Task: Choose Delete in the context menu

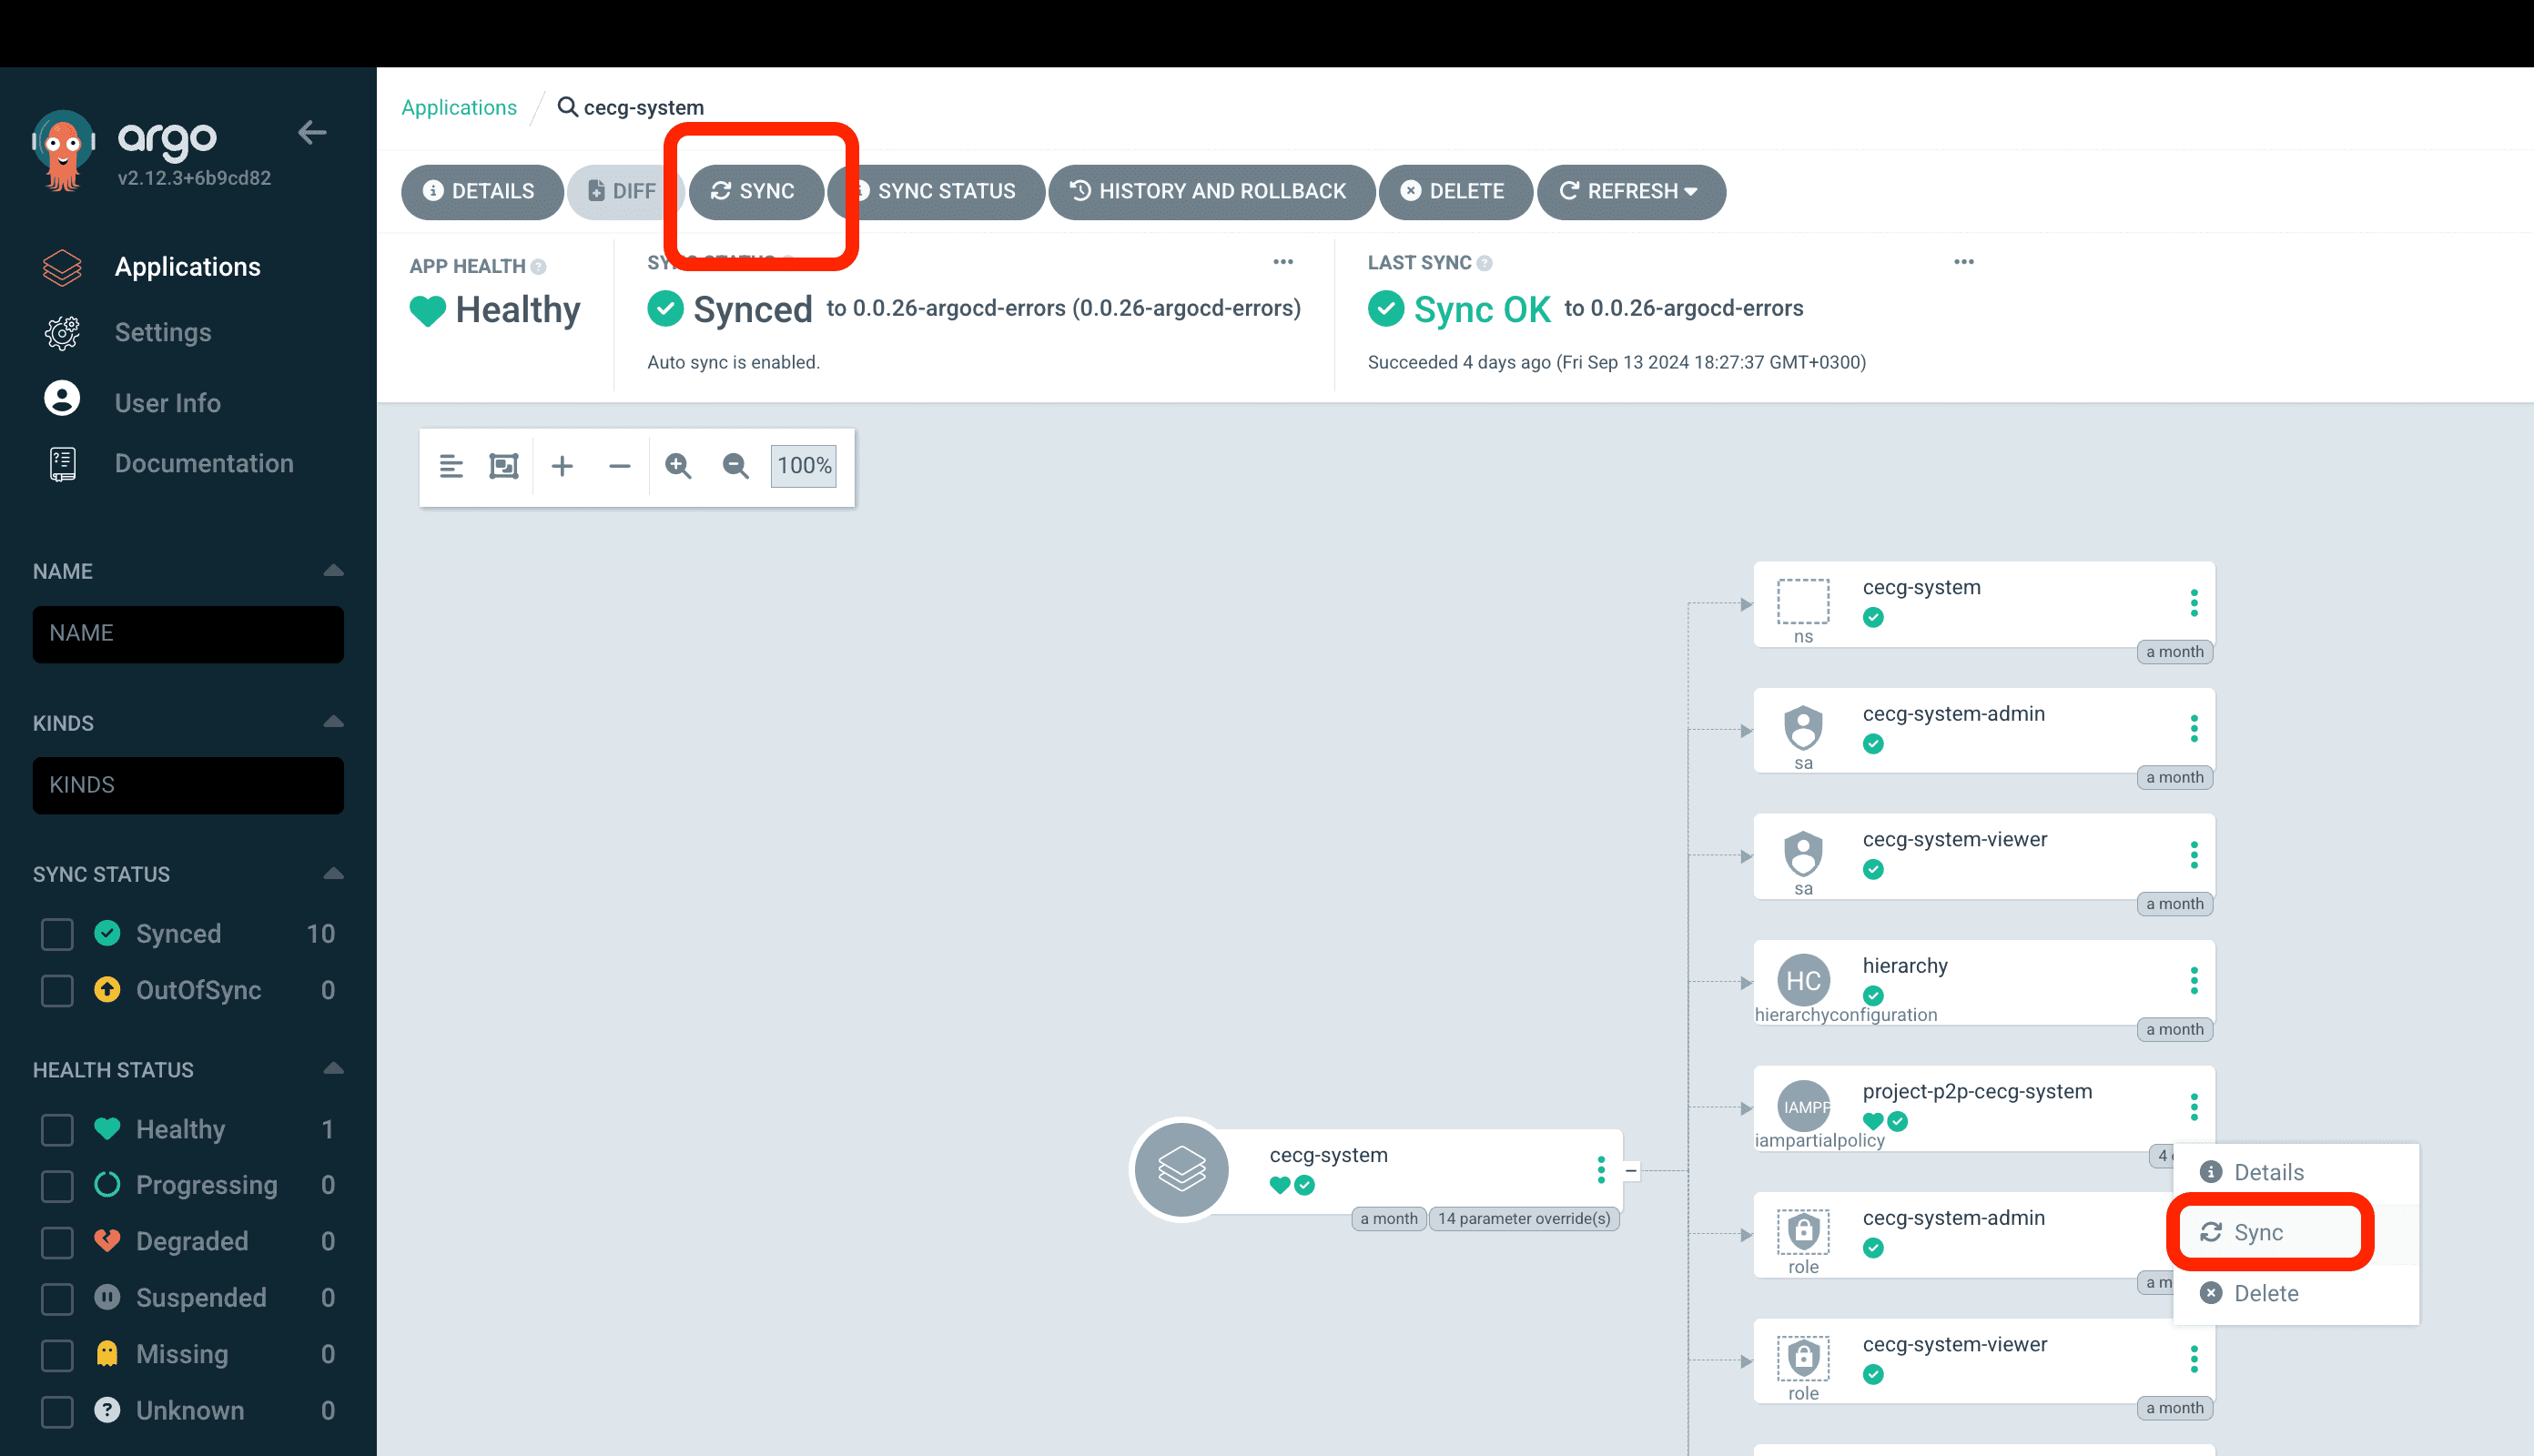Action: click(2266, 1293)
